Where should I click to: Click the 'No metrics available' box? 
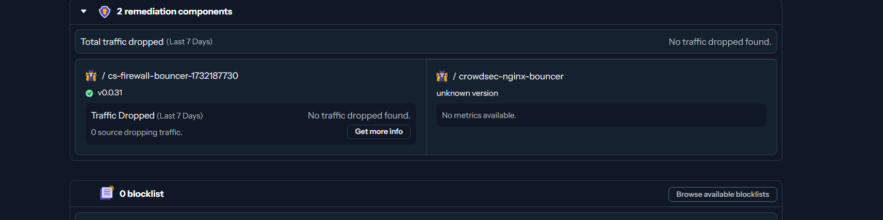(x=601, y=115)
